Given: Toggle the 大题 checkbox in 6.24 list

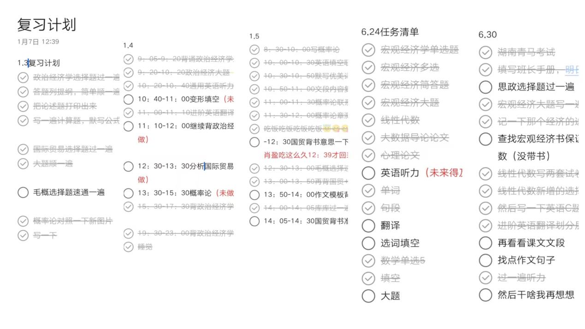Looking at the screenshot, I should 368,296.
